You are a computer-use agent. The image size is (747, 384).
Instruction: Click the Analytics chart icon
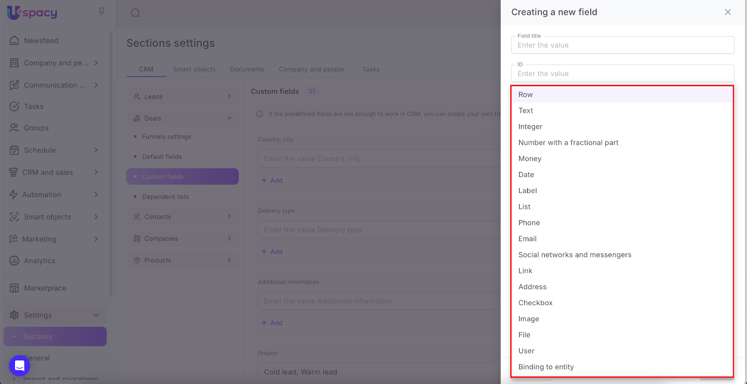tap(14, 261)
